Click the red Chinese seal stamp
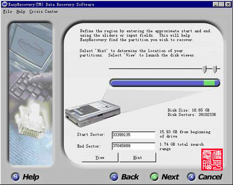 (212, 159)
